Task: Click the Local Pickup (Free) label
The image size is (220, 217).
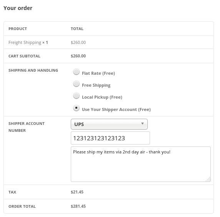Action: 102,97
